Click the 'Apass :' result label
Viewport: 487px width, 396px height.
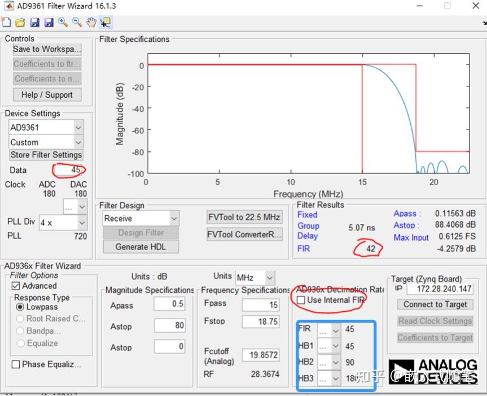tap(407, 214)
